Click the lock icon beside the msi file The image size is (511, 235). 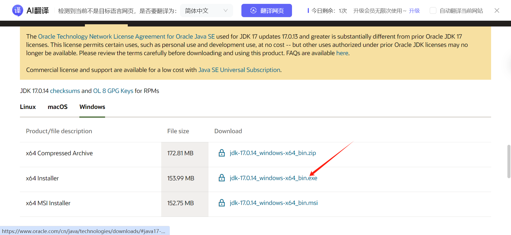click(222, 203)
